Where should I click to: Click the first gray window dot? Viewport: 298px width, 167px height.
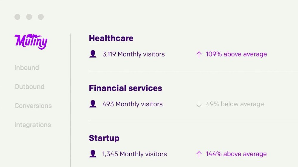click(x=17, y=17)
